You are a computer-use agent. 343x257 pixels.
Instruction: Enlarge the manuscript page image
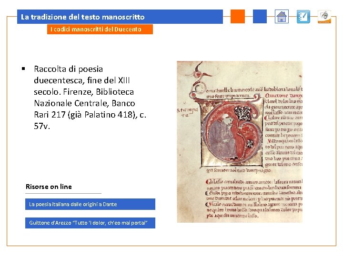(240, 142)
